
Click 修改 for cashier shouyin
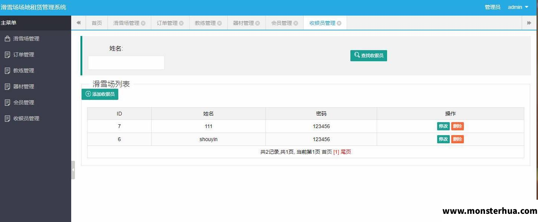point(443,139)
